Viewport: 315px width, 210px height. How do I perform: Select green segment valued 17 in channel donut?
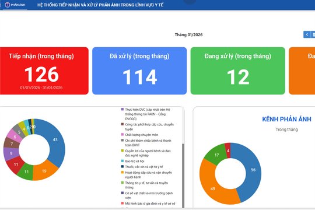(216, 155)
